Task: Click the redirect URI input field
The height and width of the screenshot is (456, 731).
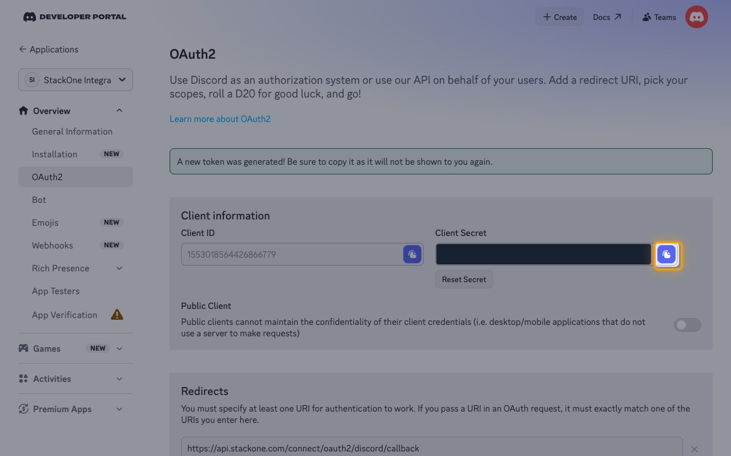Action: click(432, 447)
